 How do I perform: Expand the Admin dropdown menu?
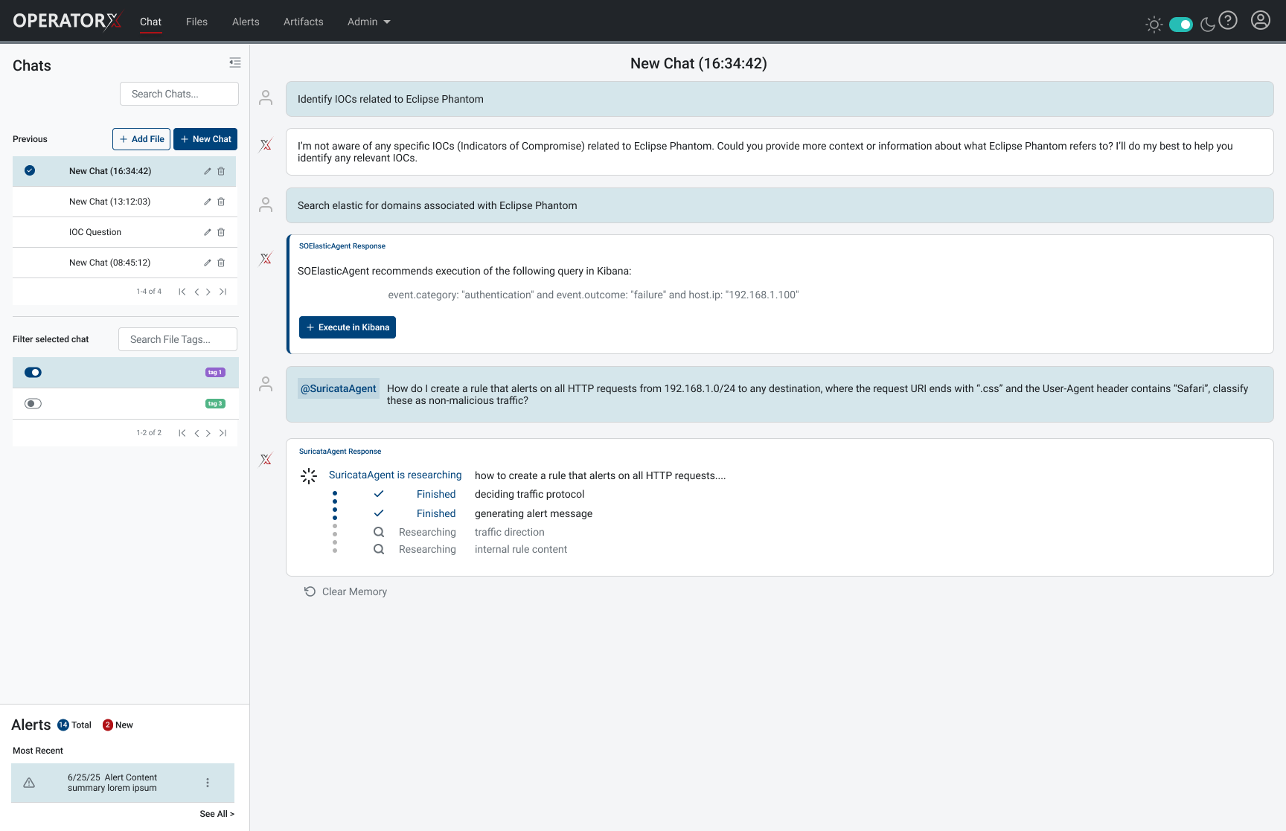[368, 22]
